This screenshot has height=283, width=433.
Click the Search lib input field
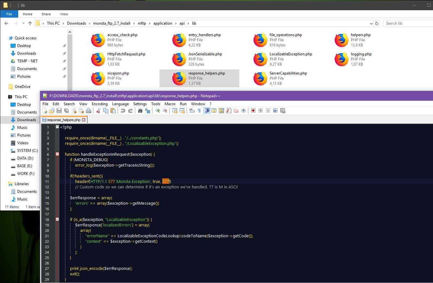(407, 23)
